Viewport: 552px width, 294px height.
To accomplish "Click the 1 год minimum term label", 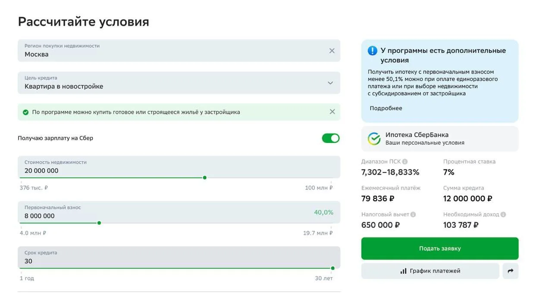I will pyautogui.click(x=27, y=278).
